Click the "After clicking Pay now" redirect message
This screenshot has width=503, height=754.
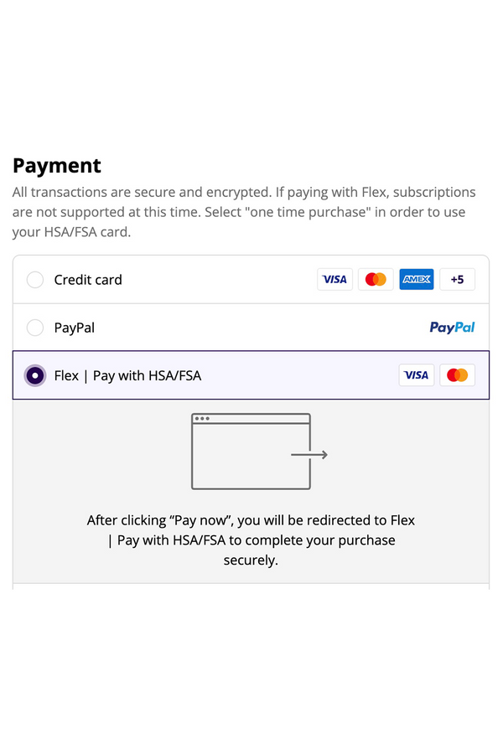pos(251,540)
